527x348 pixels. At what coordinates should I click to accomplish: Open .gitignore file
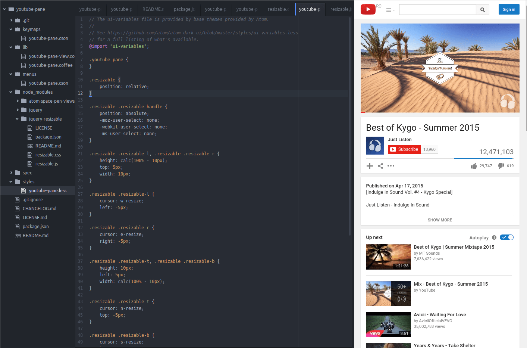click(29, 199)
